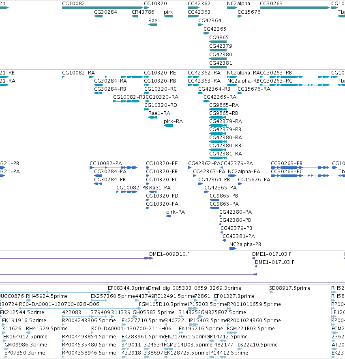The width and height of the screenshot is (345, 359).
Task: Click EST EK164012.5prime label
Action: (x=25, y=337)
